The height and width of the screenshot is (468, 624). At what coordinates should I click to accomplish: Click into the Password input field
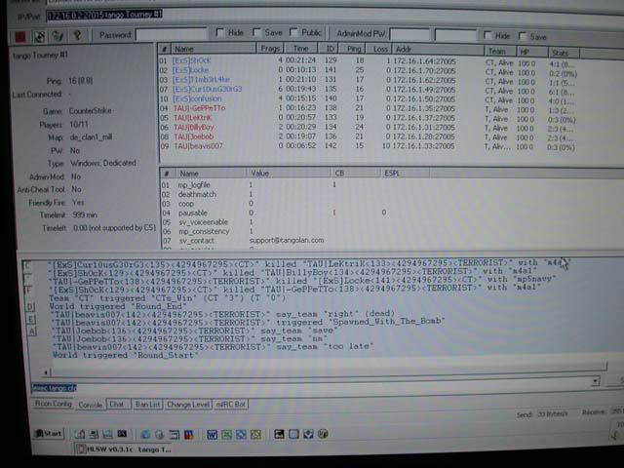coord(172,34)
